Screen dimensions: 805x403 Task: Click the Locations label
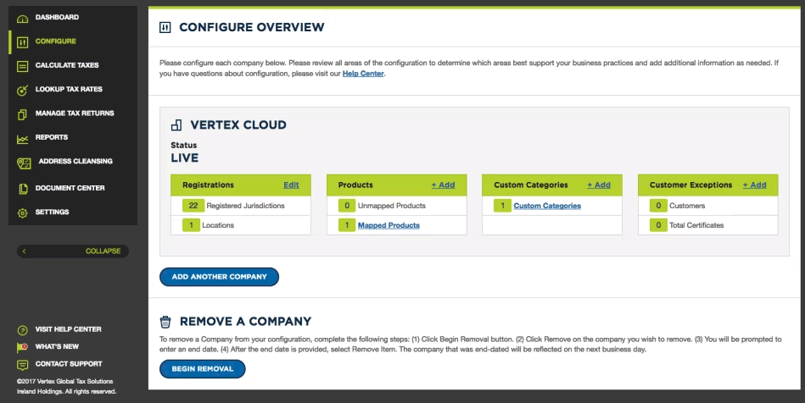[x=218, y=225]
